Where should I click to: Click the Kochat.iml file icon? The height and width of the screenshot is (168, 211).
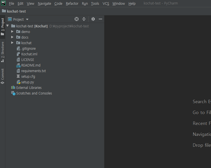(x=19, y=54)
